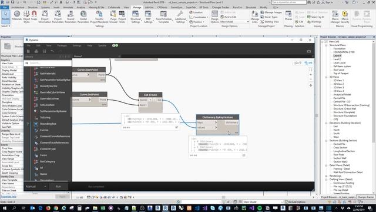Click New file icon in Dynamo toolbar
Viewport: 376px width, 212px height.
[x=28, y=51]
